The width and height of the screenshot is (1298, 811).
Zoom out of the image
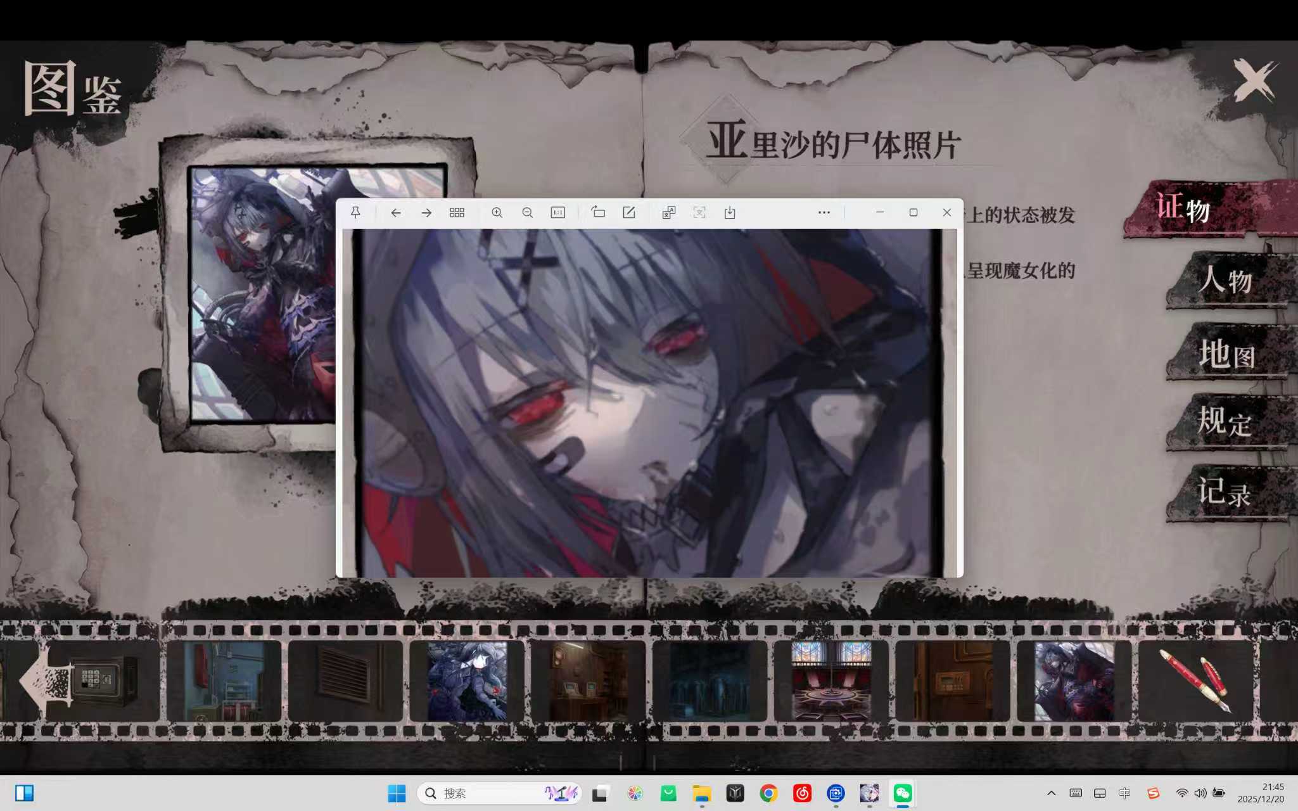pyautogui.click(x=527, y=213)
